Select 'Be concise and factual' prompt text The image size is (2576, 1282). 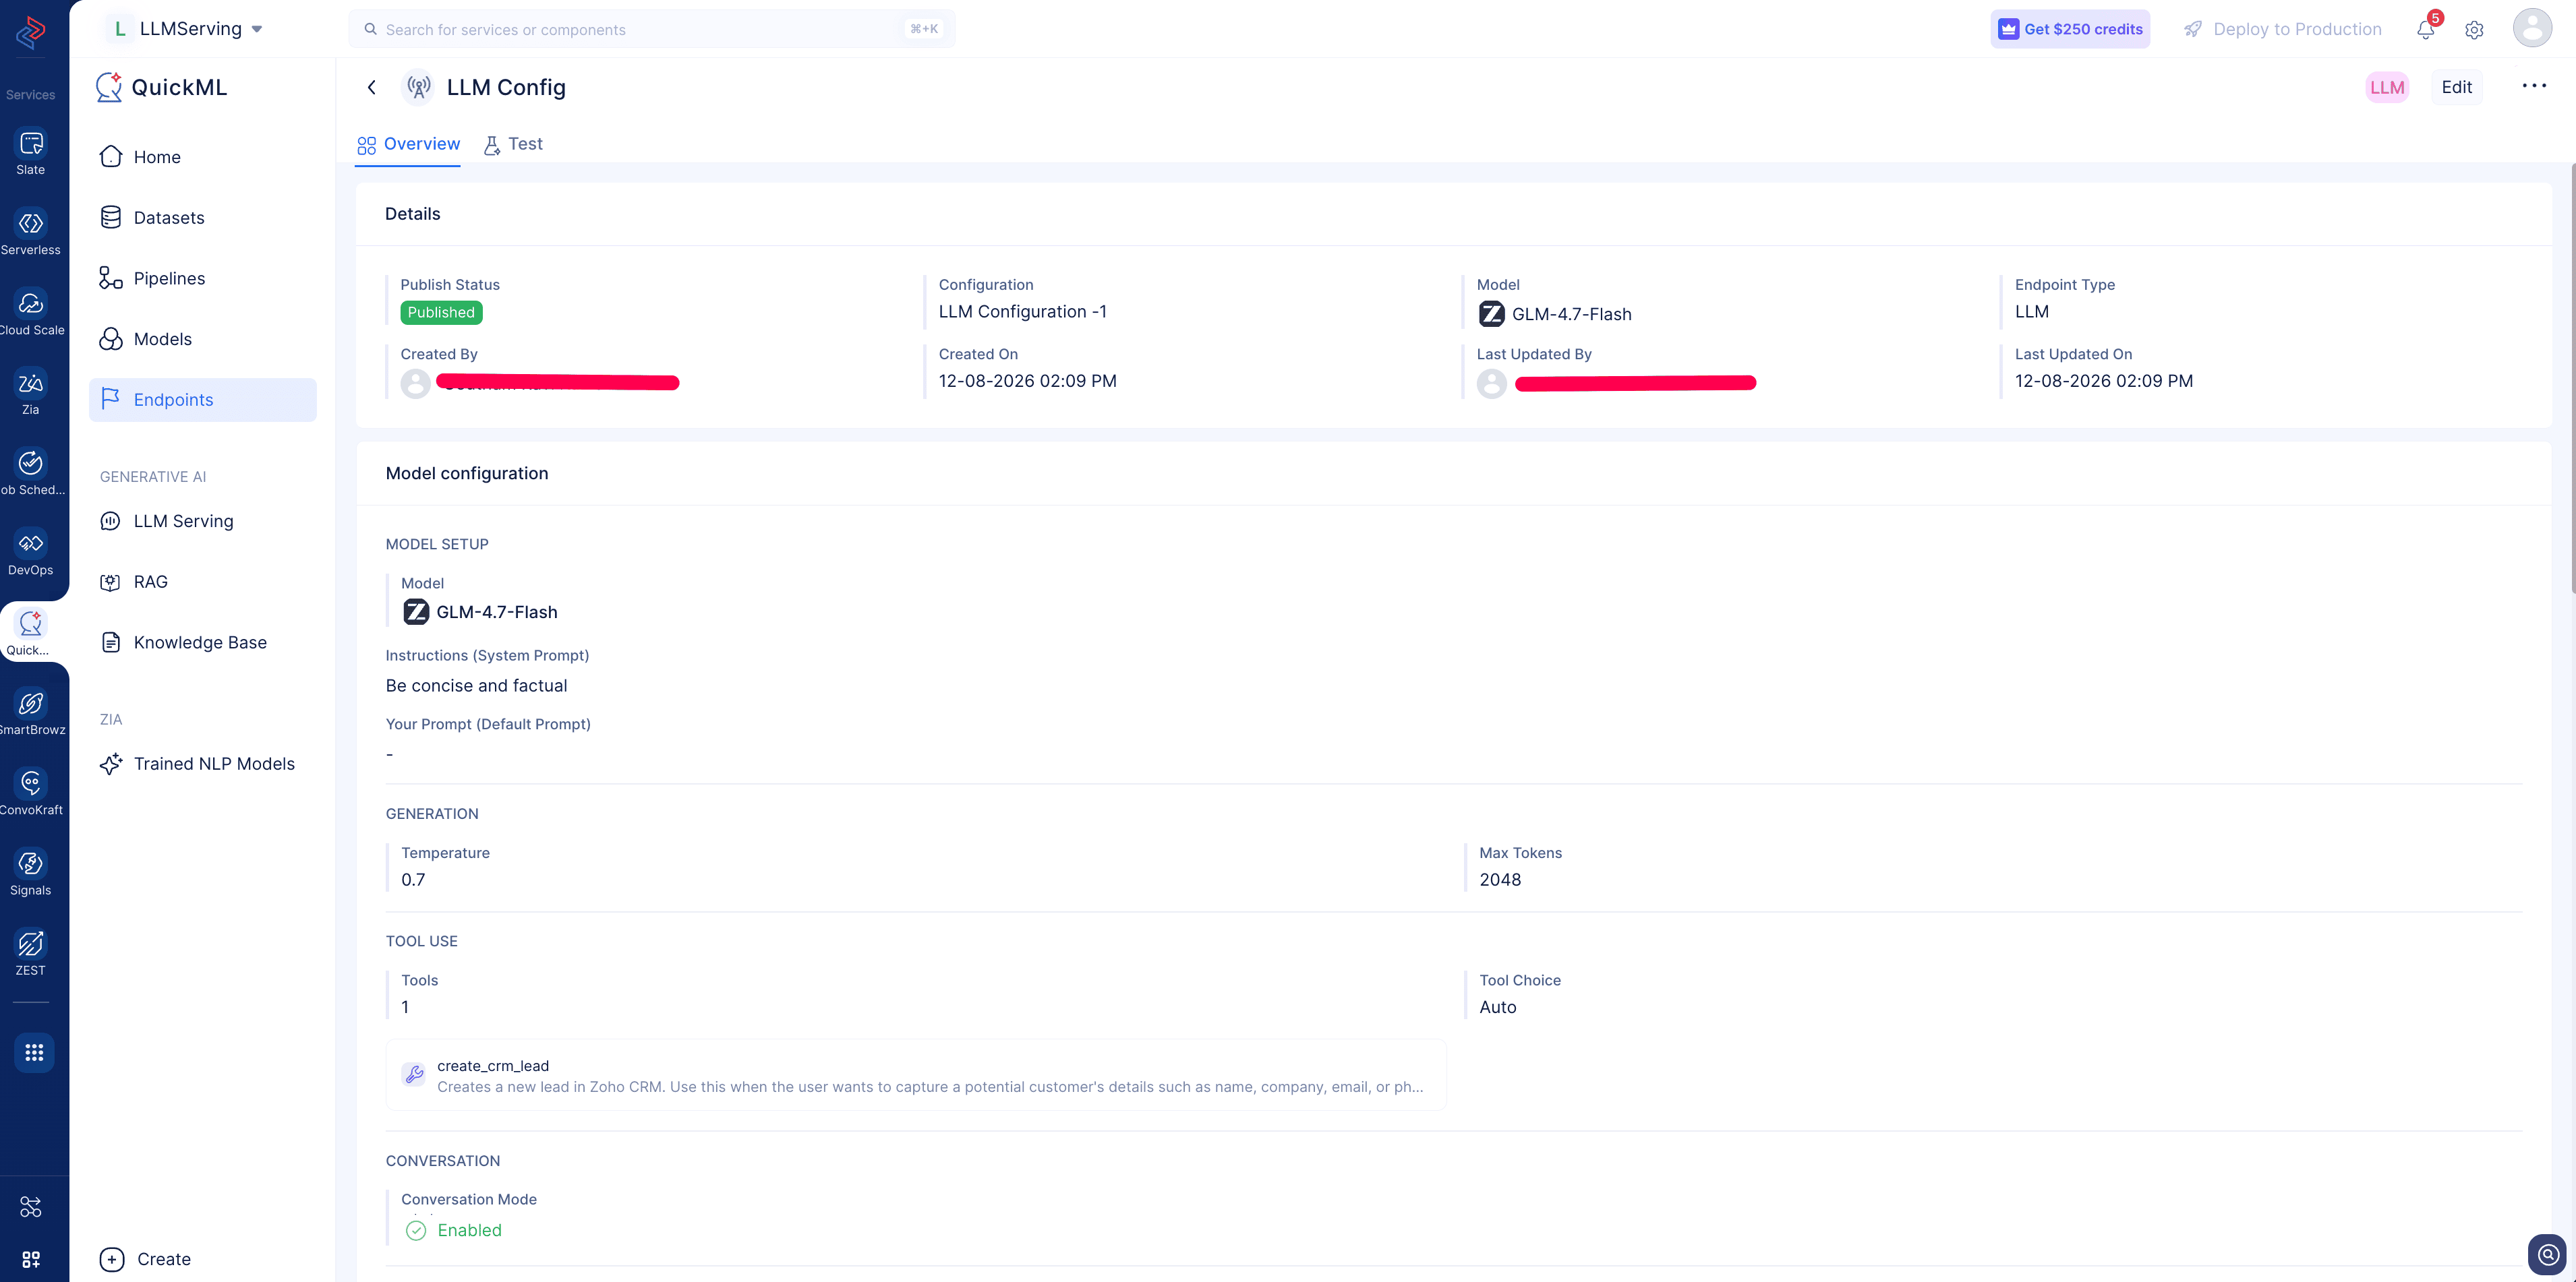click(476, 685)
